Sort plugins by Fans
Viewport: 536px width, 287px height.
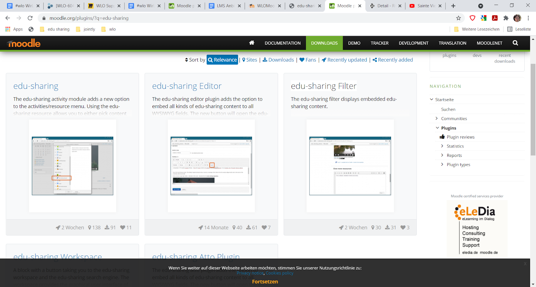tap(308, 60)
